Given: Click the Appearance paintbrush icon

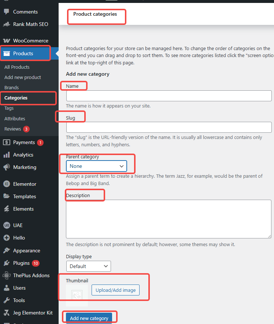Looking at the screenshot, I should [7, 250].
